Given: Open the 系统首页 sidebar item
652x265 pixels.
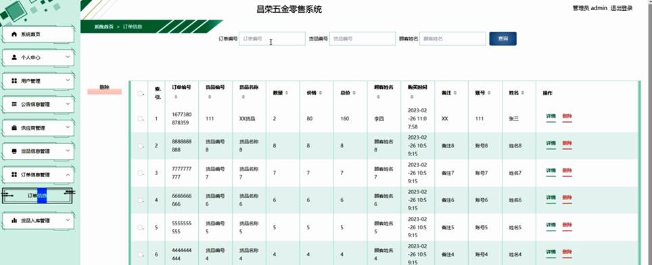Looking at the screenshot, I should [x=38, y=34].
